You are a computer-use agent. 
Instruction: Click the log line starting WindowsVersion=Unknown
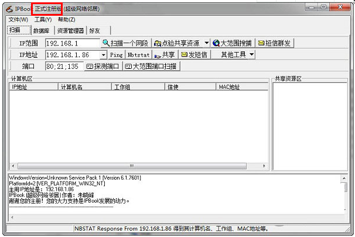(75, 177)
